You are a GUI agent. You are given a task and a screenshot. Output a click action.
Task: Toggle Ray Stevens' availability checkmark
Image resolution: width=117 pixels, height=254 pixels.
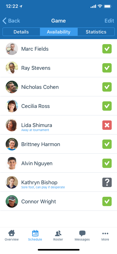[x=107, y=68]
